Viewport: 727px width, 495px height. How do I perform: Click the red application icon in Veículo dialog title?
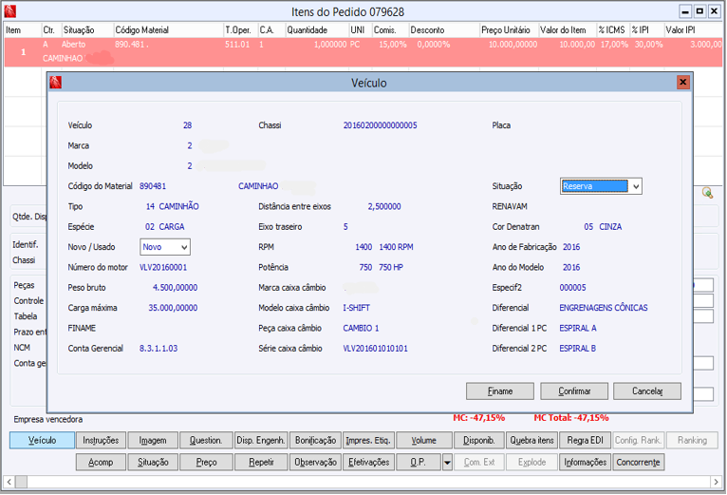coord(56,83)
